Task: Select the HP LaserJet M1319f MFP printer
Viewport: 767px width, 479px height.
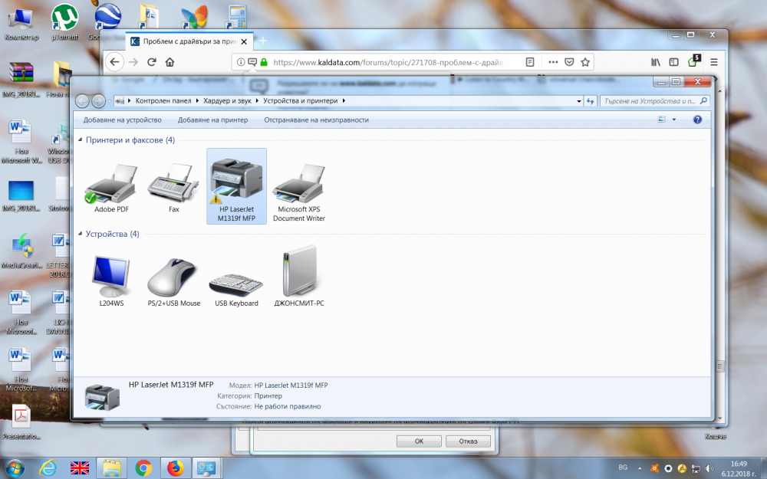Action: click(236, 186)
